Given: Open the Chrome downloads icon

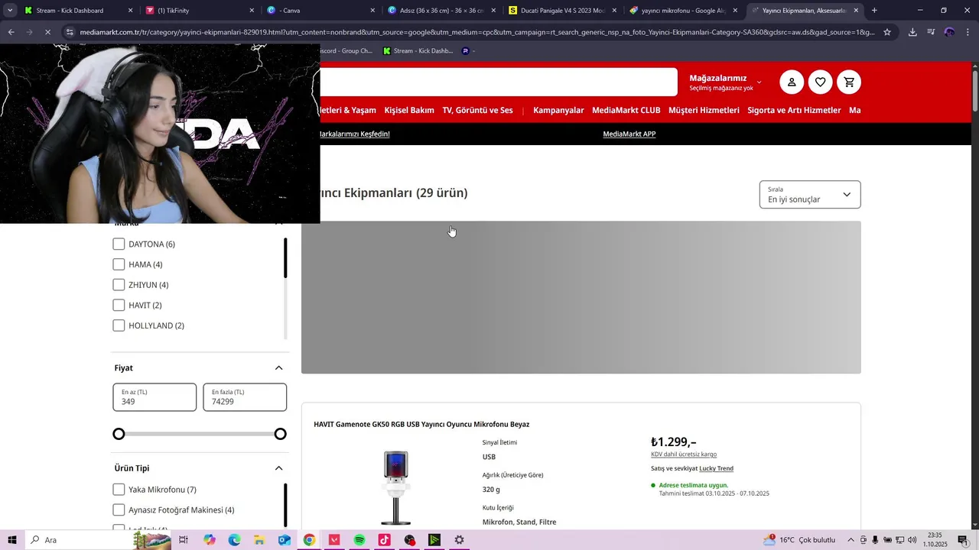Looking at the screenshot, I should click(x=912, y=32).
